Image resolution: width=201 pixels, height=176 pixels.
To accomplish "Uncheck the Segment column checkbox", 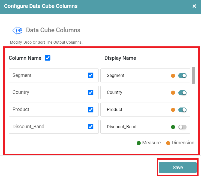I will pyautogui.click(x=91, y=75).
